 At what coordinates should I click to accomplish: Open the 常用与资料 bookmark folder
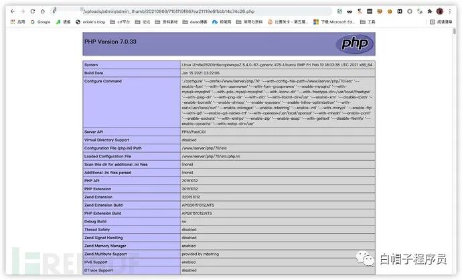click(x=249, y=22)
